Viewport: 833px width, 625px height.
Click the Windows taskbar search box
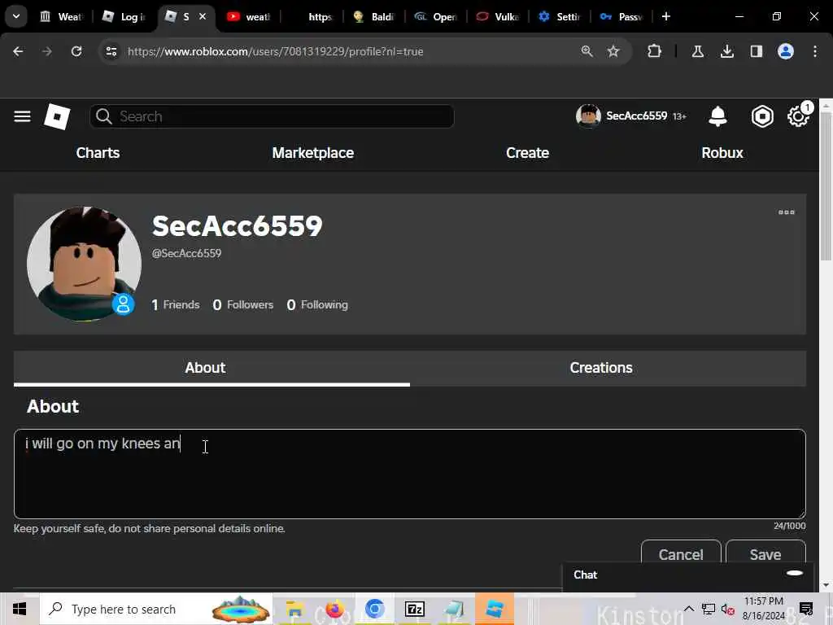coord(156,609)
